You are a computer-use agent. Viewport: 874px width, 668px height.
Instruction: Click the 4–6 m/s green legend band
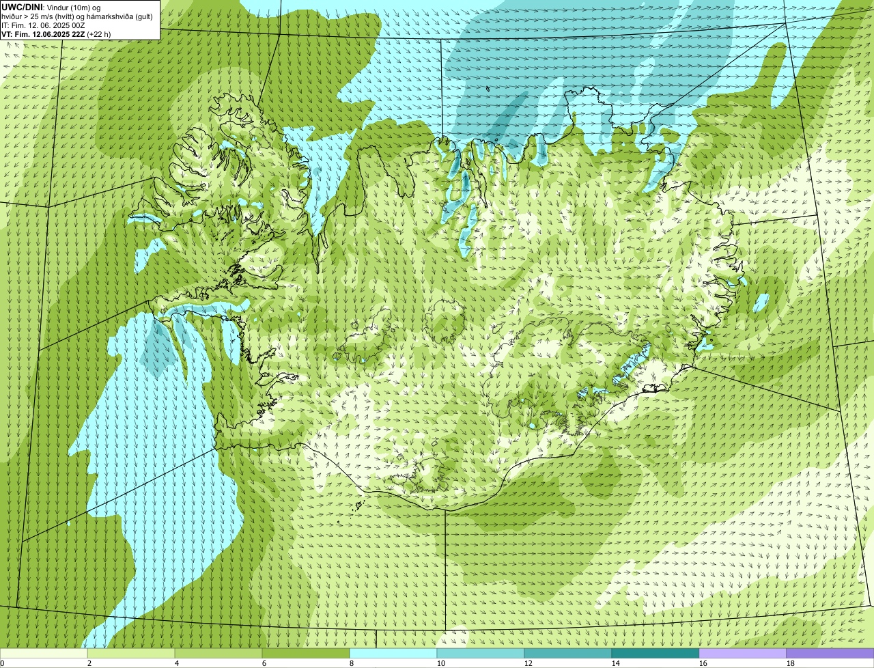click(218, 654)
